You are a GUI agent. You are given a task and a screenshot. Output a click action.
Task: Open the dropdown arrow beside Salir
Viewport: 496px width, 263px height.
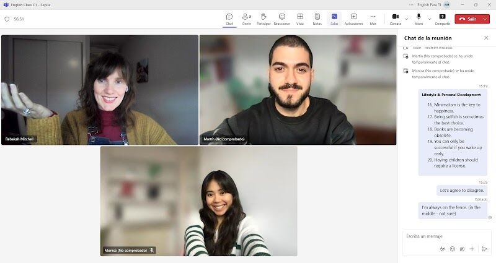coord(484,19)
